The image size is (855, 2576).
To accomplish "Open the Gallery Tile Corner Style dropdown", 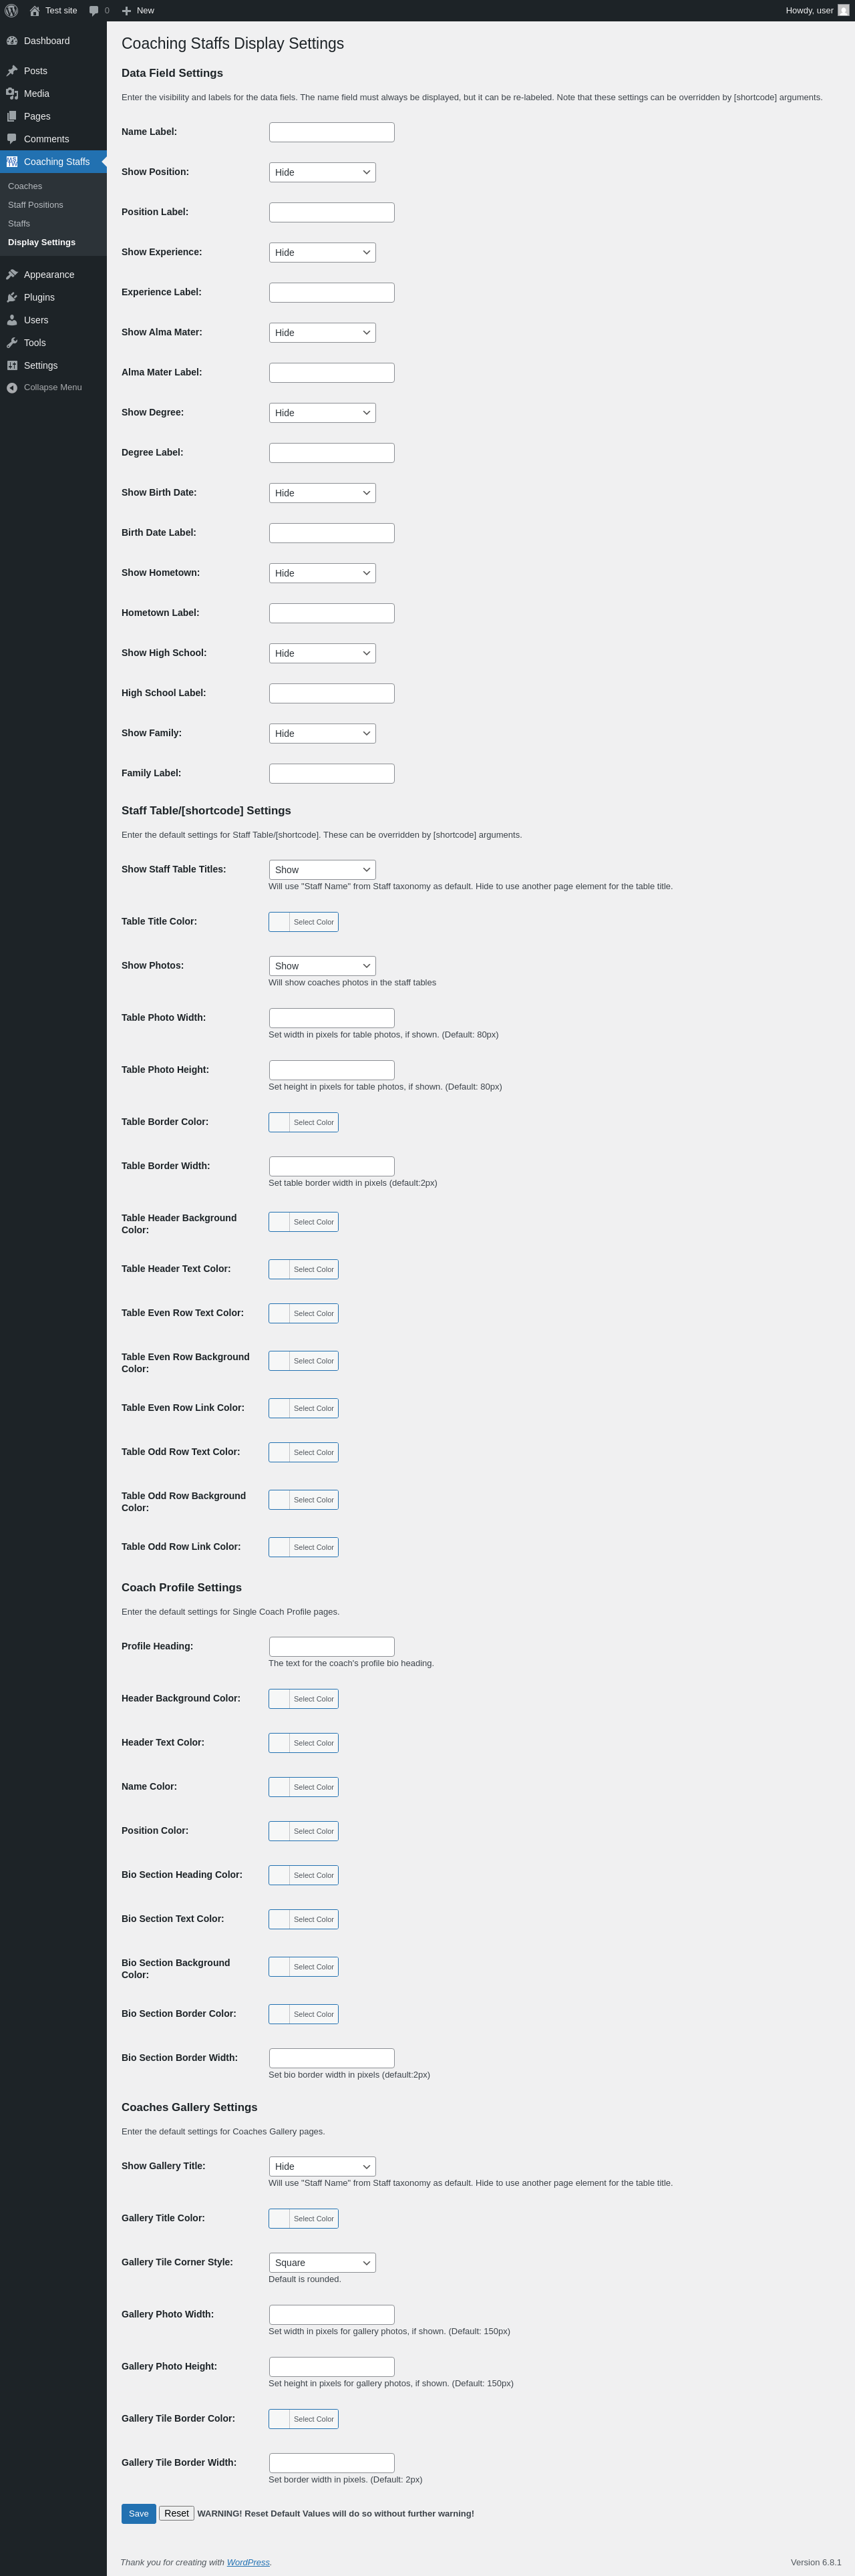I will [322, 2263].
